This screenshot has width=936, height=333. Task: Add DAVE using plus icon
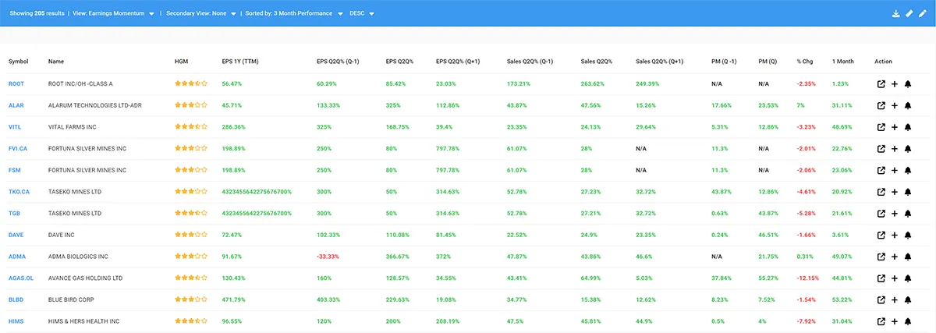tap(895, 235)
